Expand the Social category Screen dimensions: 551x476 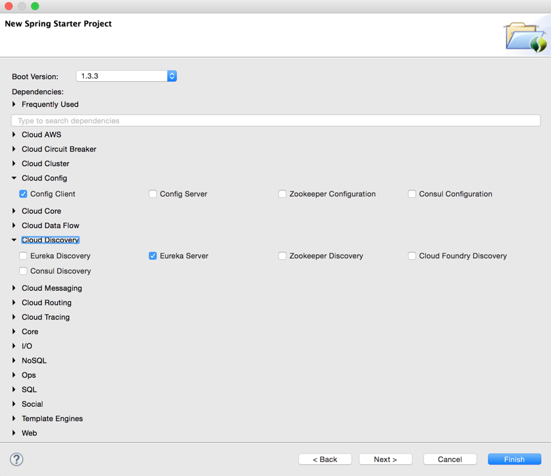(14, 403)
